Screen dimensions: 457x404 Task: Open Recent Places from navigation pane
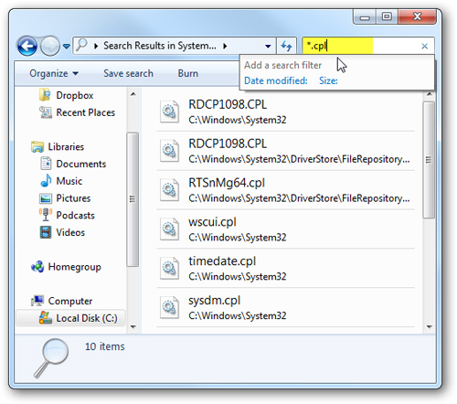[x=86, y=112]
